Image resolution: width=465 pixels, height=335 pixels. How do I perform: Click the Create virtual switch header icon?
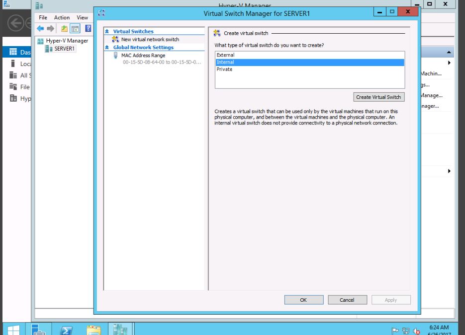[x=217, y=33]
